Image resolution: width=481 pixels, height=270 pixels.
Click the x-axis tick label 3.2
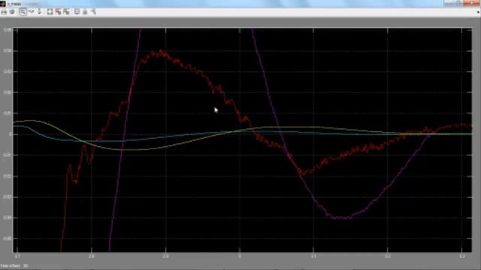click(388, 256)
